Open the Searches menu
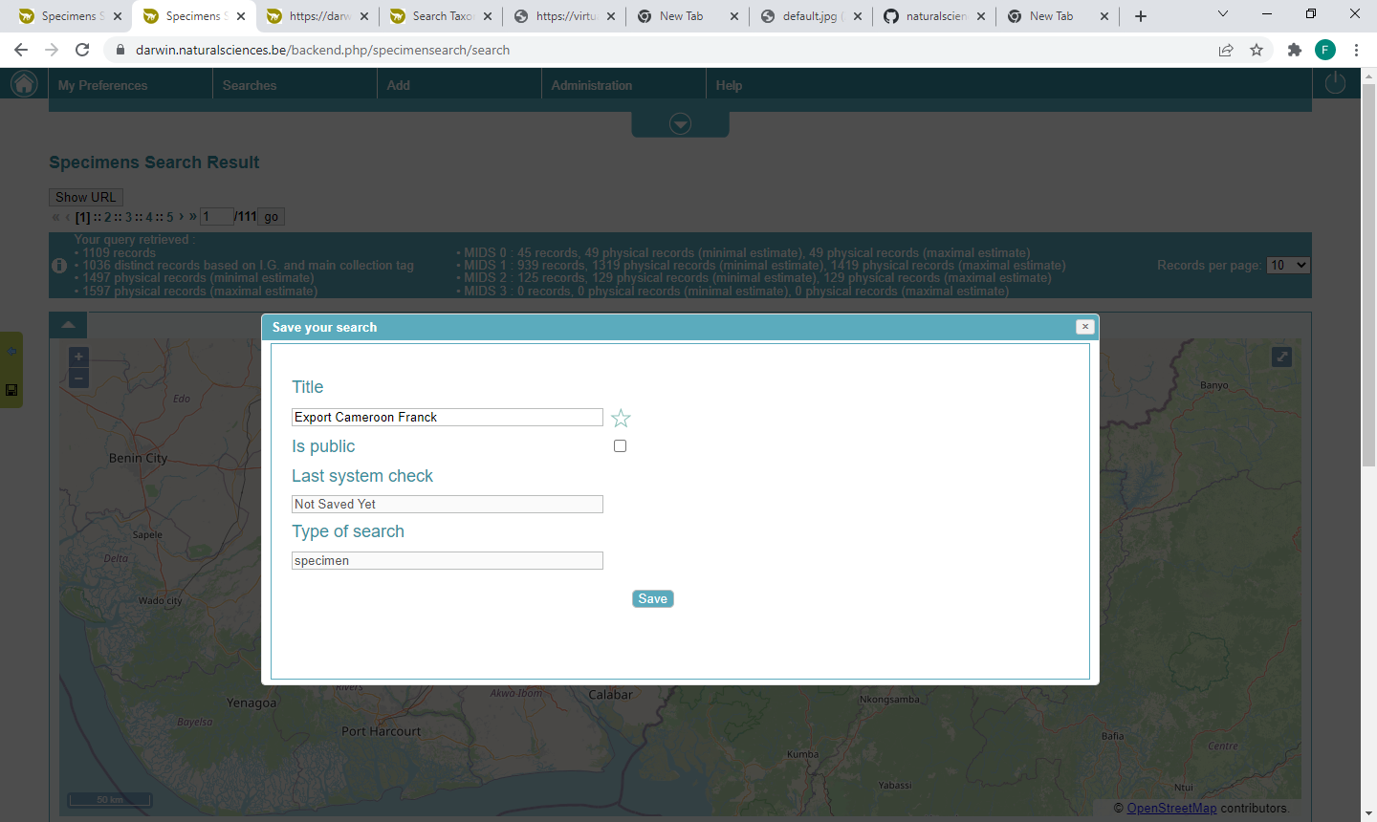 tap(250, 85)
